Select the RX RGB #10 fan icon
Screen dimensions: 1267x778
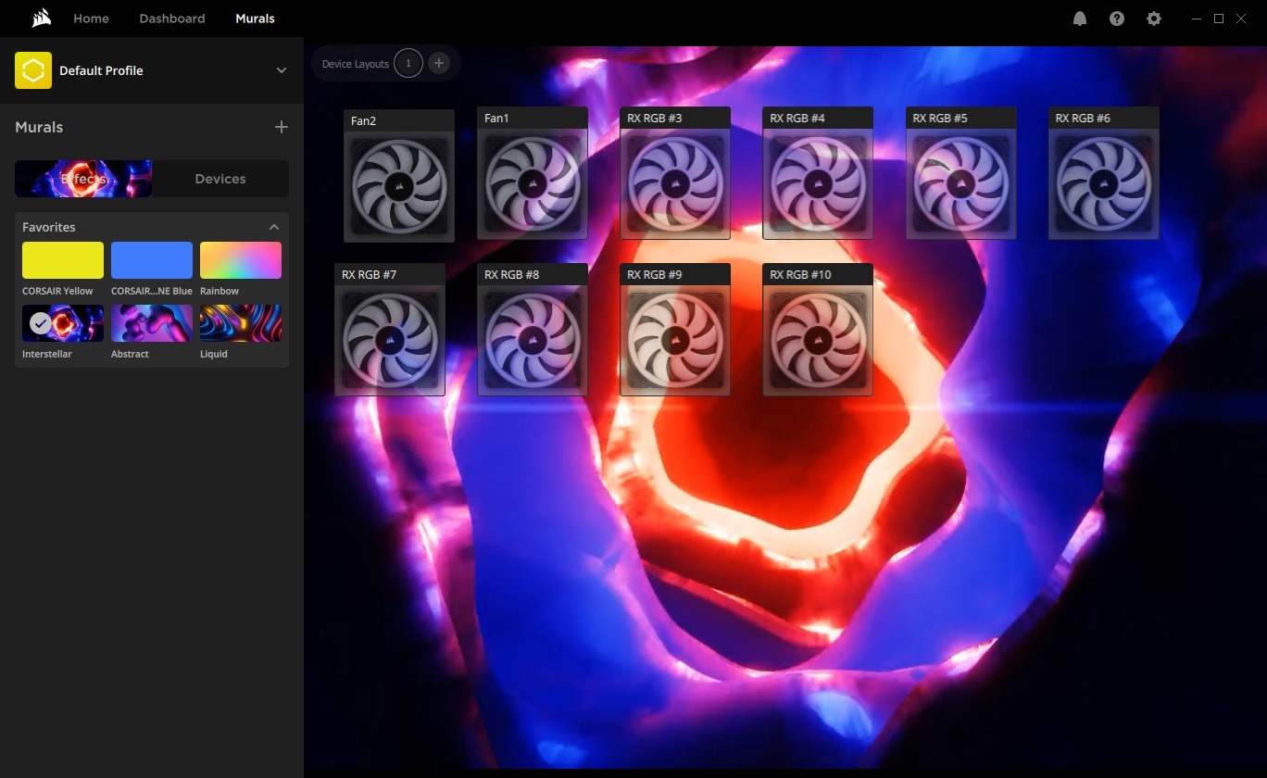point(817,340)
